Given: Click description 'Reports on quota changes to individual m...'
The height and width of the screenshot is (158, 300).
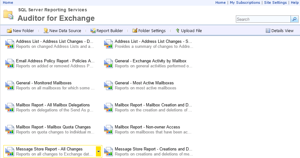Looking at the screenshot, I should 55,132.
